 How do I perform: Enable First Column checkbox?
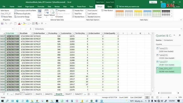click(86, 11)
